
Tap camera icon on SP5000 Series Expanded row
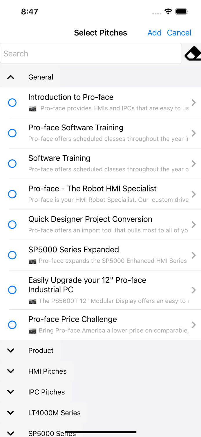[x=32, y=261]
